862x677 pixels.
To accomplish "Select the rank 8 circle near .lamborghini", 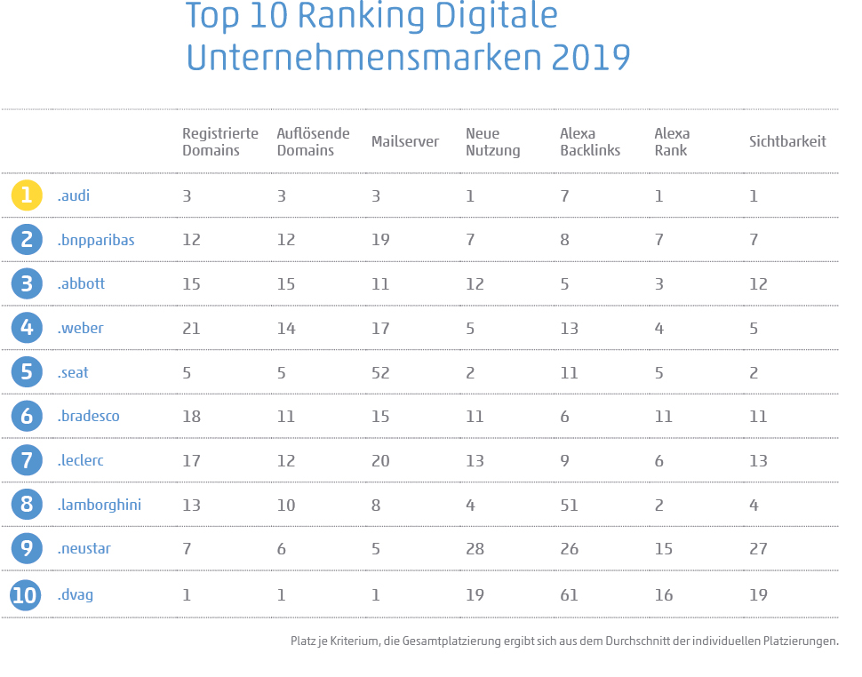I will tap(26, 505).
